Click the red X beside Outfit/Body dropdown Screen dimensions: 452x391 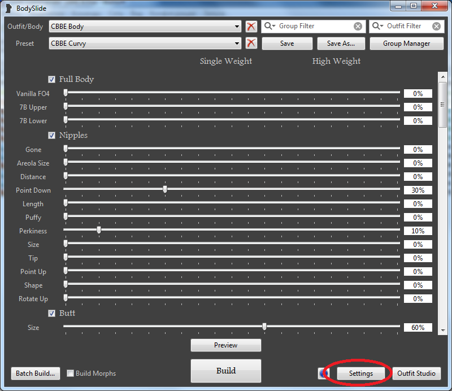point(251,27)
